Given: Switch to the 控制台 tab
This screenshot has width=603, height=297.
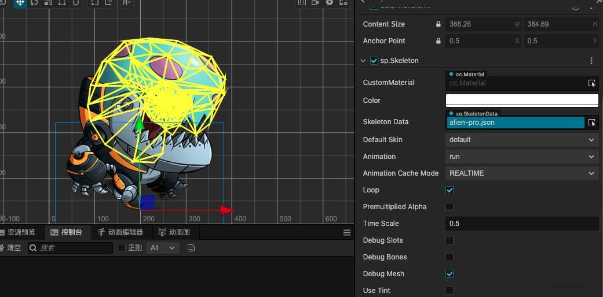Looking at the screenshot, I should (67, 232).
